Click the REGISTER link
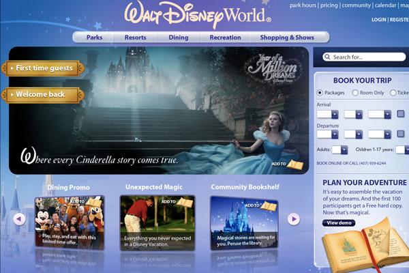The height and width of the screenshot is (273, 409). pos(399,20)
